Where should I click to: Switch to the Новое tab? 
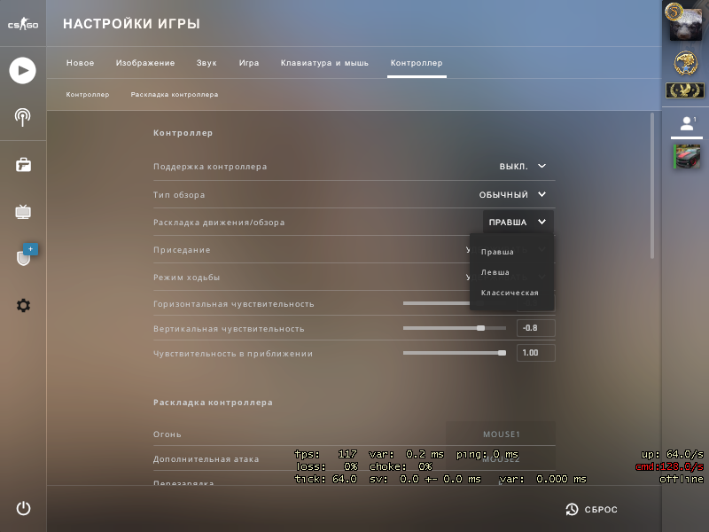click(80, 63)
